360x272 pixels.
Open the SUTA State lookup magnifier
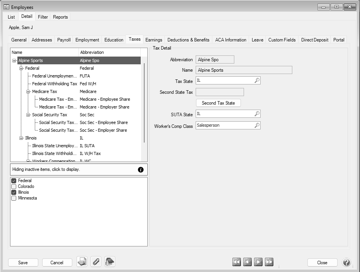[x=257, y=114]
